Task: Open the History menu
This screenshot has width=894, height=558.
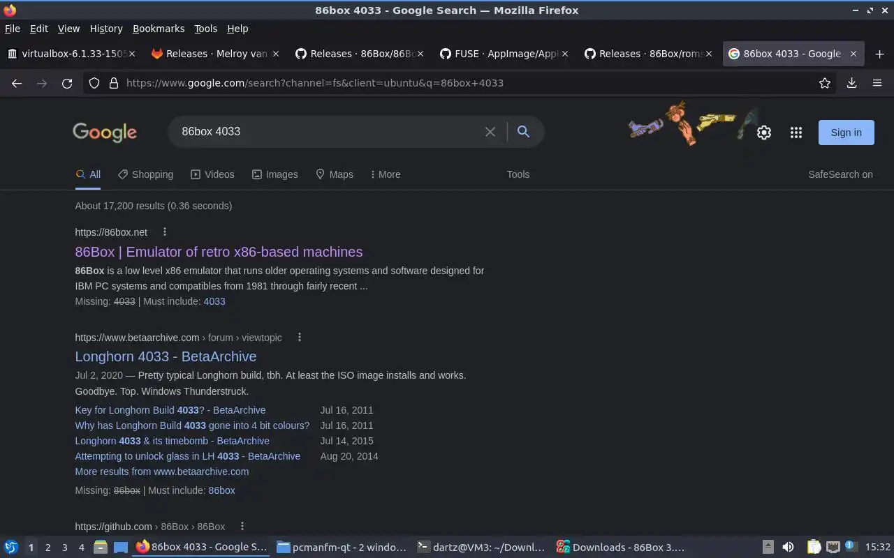Action: coord(106,29)
